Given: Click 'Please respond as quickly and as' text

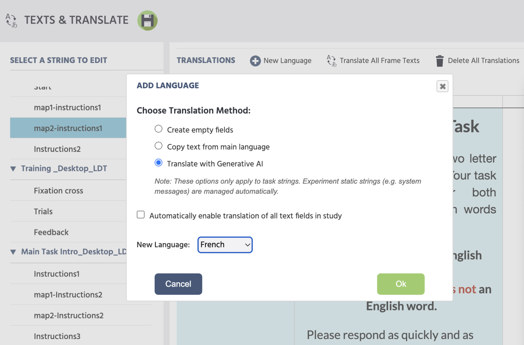Looking at the screenshot, I should pos(390,335).
